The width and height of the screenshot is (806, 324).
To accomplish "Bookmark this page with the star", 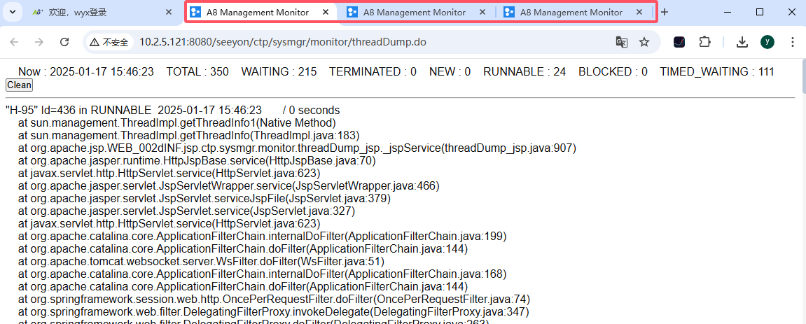I will (x=644, y=42).
